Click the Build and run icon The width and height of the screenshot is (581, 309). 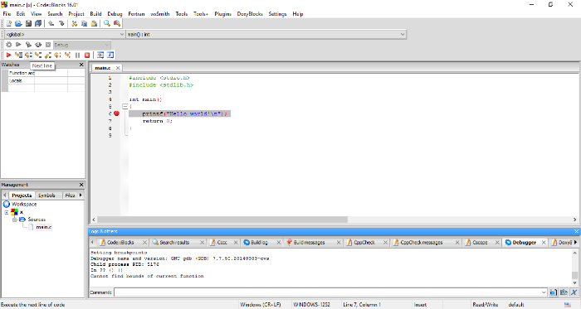(x=28, y=45)
